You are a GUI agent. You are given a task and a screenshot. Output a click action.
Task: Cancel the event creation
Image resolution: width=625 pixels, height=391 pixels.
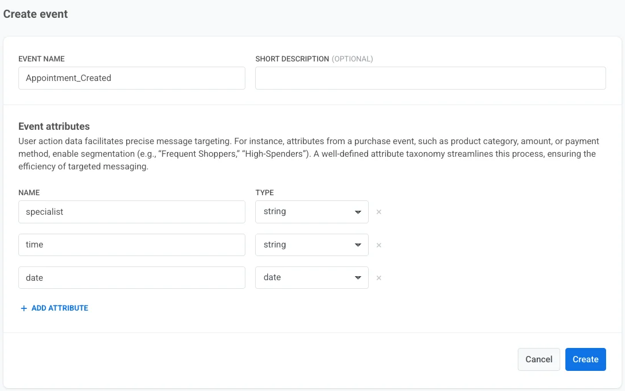(538, 359)
